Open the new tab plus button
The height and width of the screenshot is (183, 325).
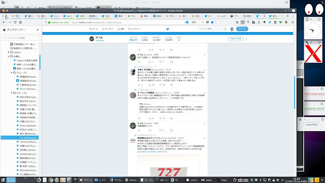[x=288, y=16]
